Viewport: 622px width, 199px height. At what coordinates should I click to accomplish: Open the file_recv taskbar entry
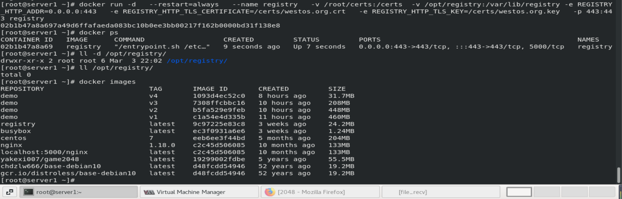point(441,192)
